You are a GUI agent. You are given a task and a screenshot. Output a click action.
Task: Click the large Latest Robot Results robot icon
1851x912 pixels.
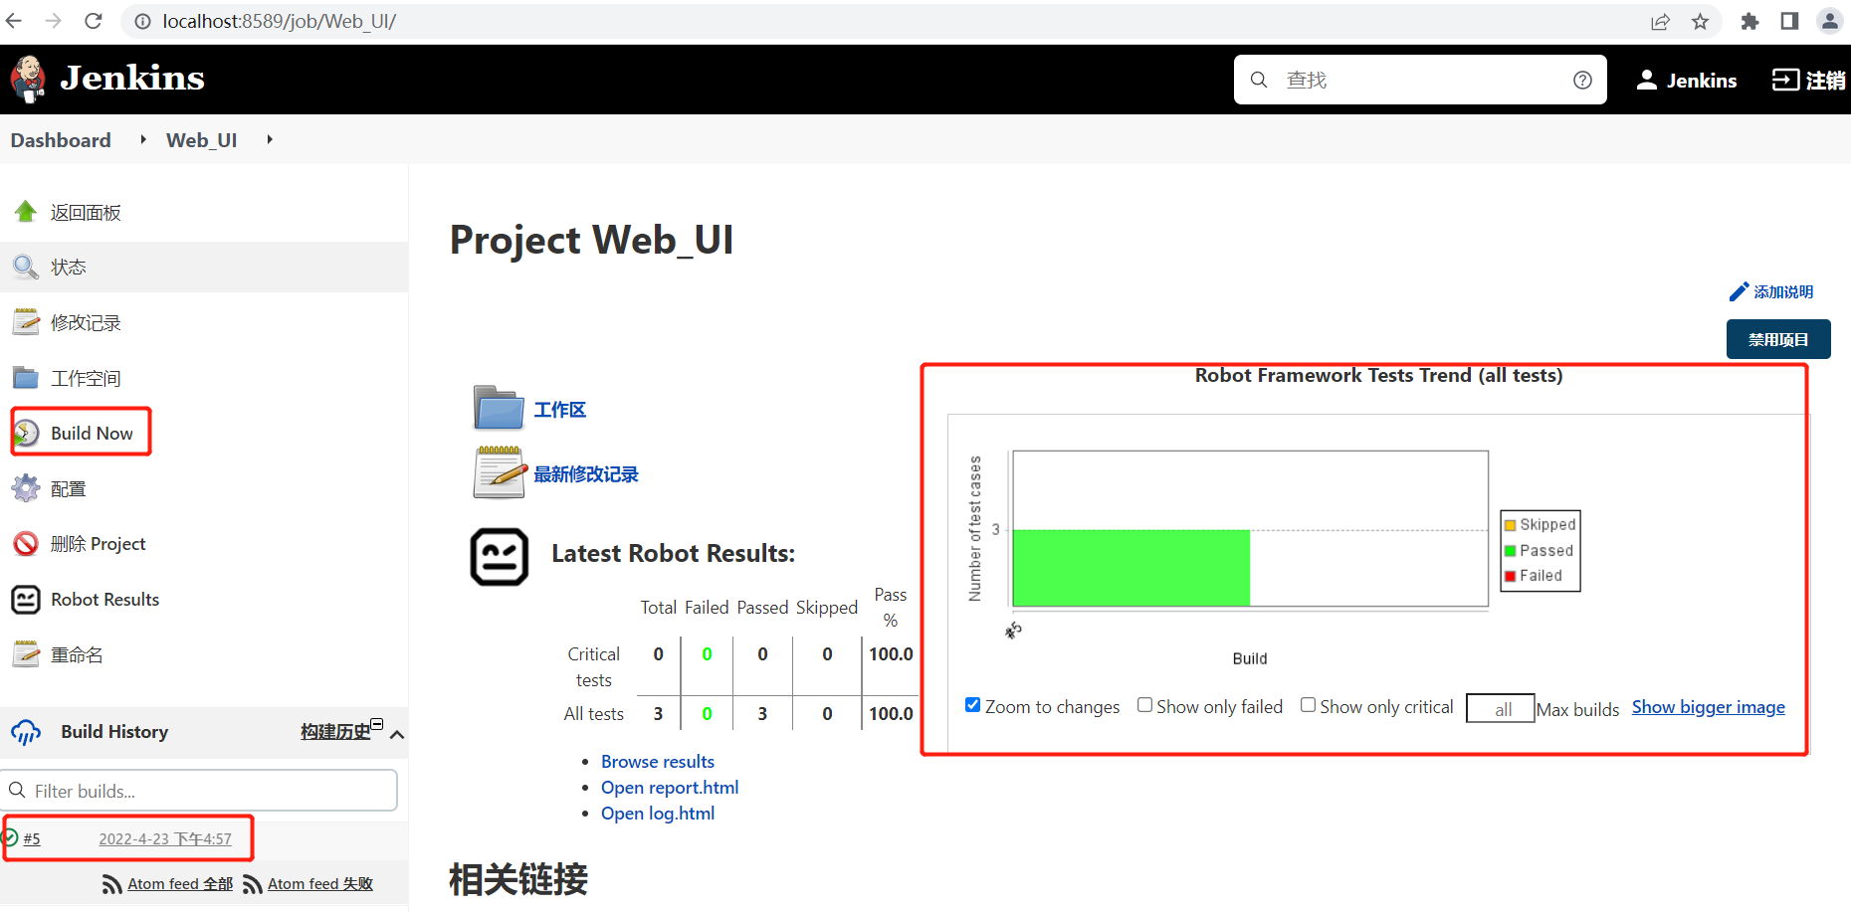(499, 556)
